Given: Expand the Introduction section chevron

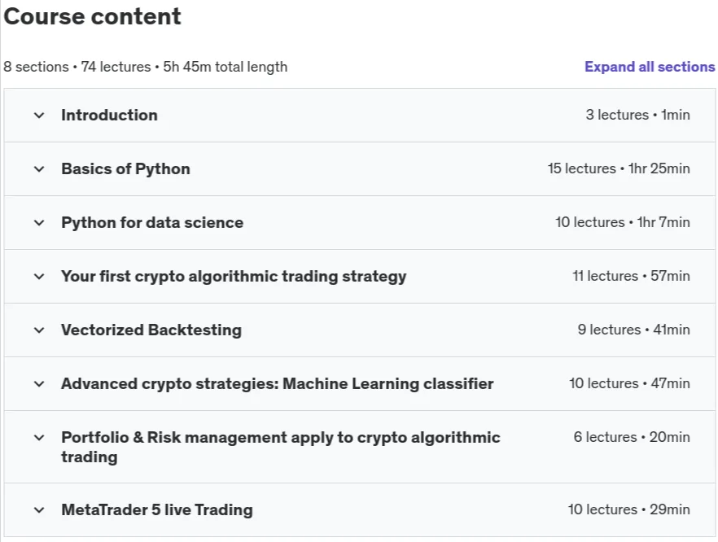Looking at the screenshot, I should coord(39,116).
